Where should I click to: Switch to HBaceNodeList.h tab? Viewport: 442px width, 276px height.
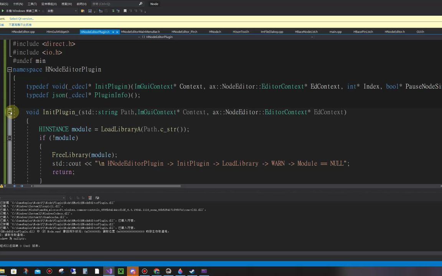306,31
